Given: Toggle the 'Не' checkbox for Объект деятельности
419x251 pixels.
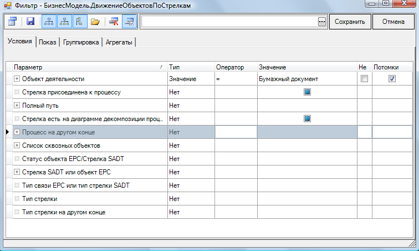Looking at the screenshot, I should (364, 79).
